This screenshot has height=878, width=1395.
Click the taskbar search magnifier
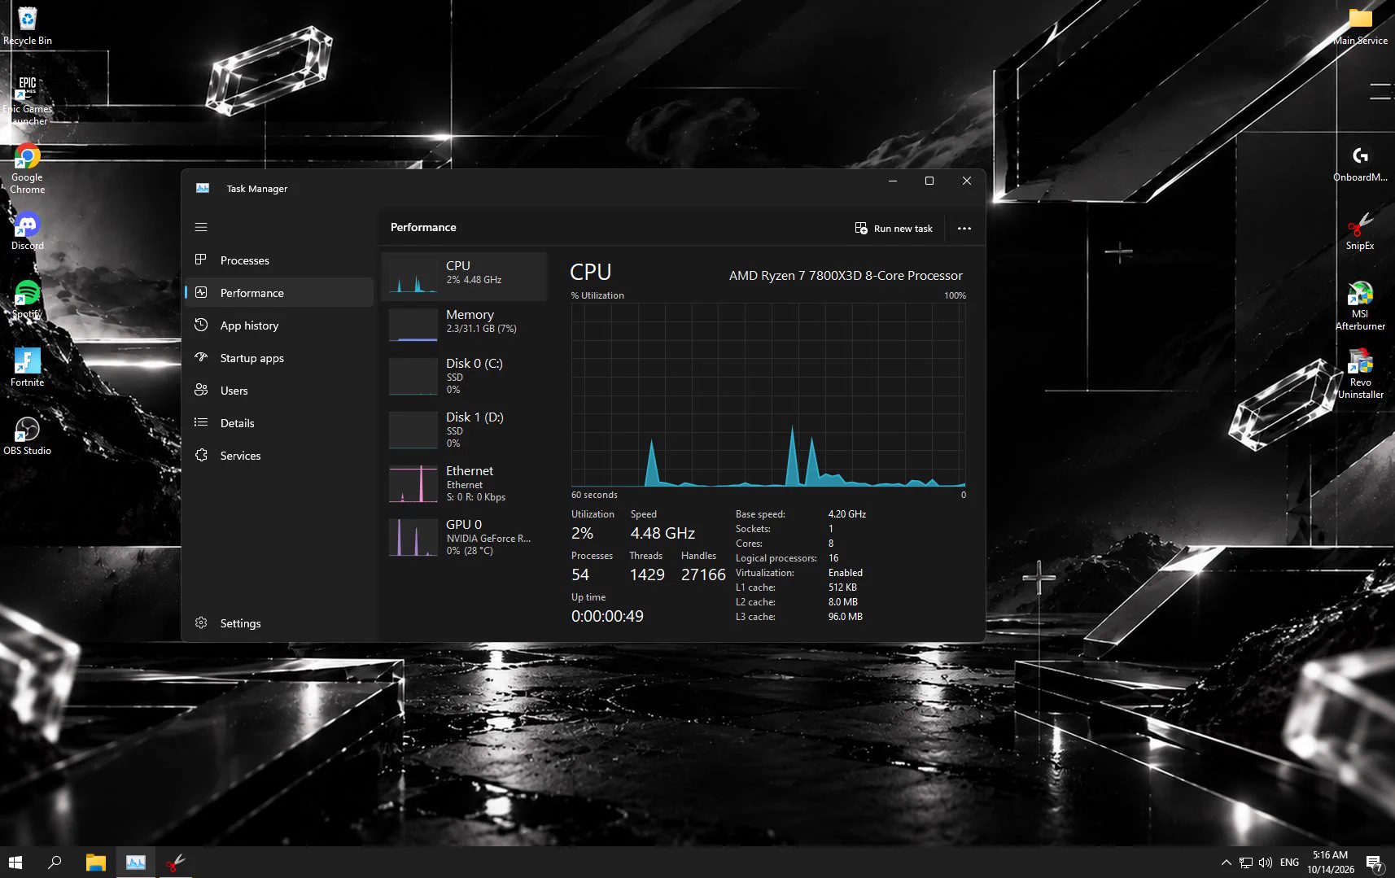[x=55, y=863]
